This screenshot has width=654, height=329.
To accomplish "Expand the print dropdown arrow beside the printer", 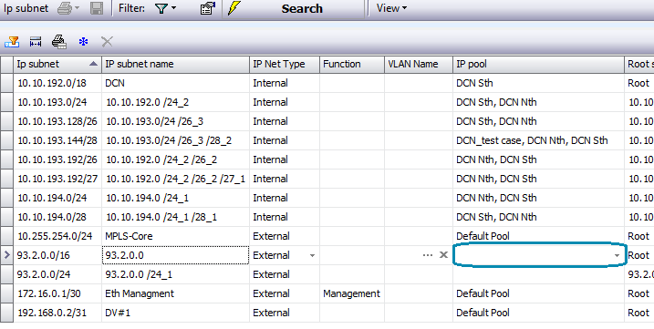I will 78,8.
